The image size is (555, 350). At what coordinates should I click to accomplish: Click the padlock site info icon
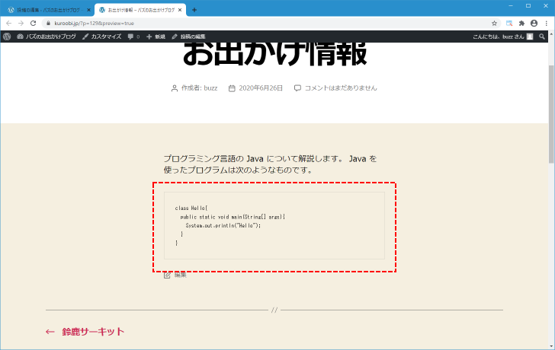[49, 24]
